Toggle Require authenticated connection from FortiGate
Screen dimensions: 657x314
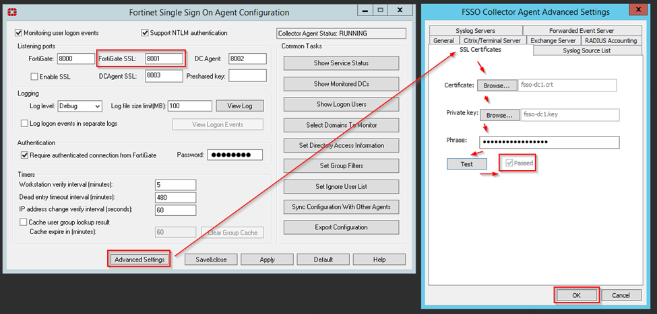pos(24,155)
